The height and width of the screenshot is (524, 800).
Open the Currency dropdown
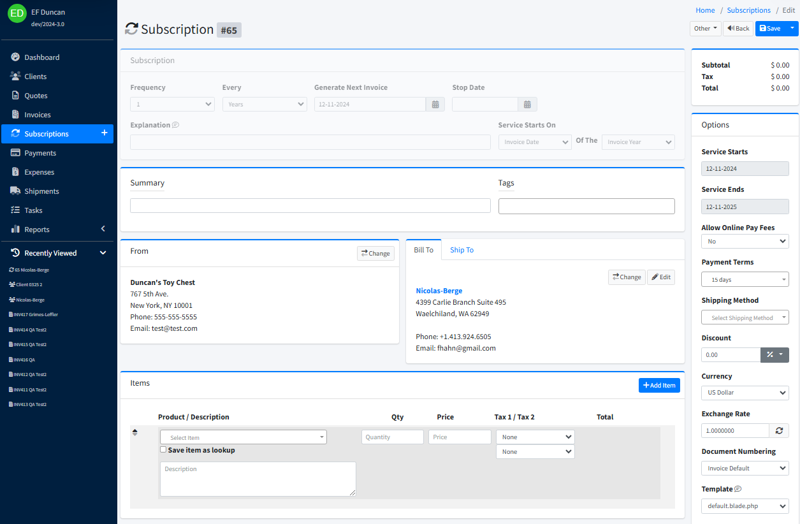pos(745,393)
